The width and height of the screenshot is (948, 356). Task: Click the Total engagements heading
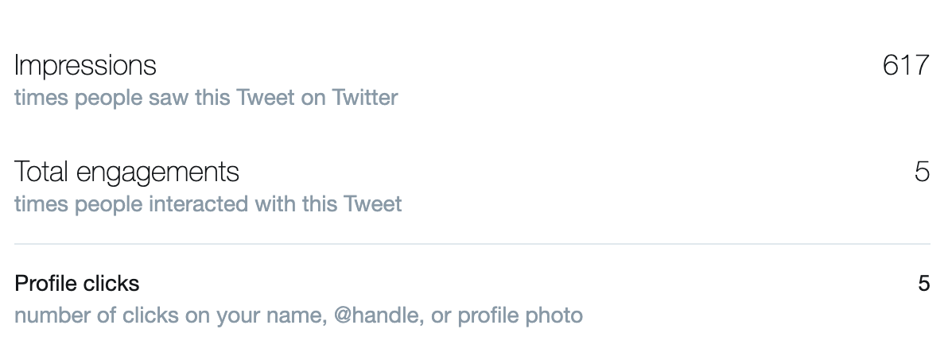126,172
